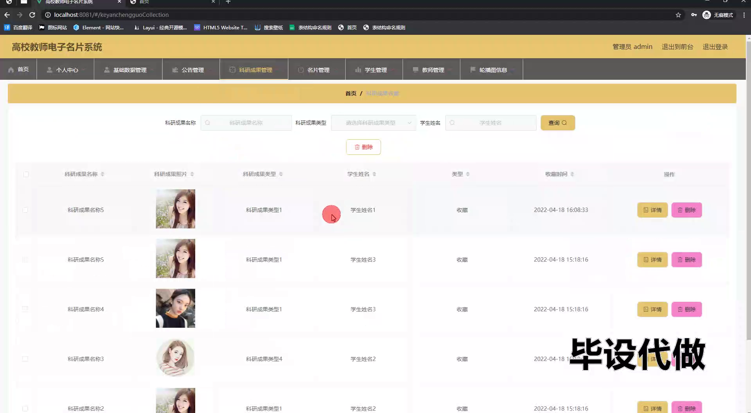
Task: Click the sort arrows on 学生姓名 column
Action: click(x=374, y=174)
